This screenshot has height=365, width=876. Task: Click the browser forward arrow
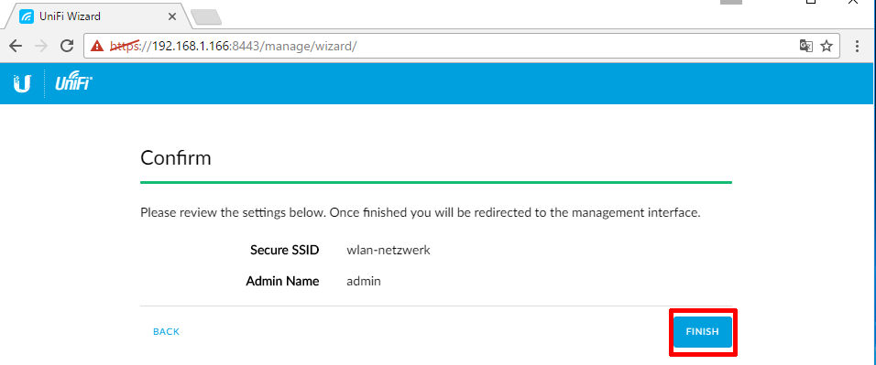click(x=41, y=46)
